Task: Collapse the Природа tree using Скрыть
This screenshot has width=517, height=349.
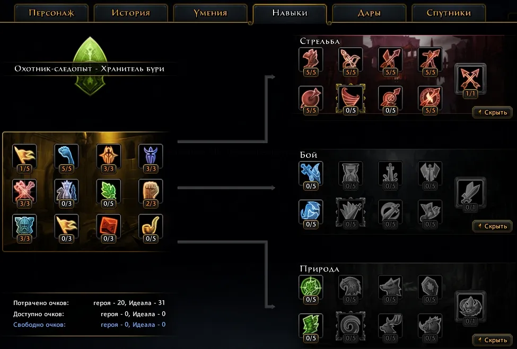Action: pyautogui.click(x=493, y=340)
